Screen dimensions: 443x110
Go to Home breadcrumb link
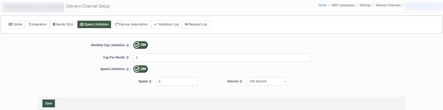tap(322, 5)
